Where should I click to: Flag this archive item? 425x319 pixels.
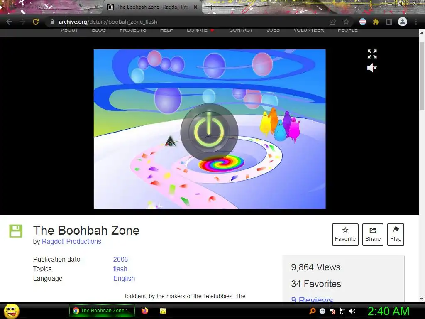[x=396, y=235]
